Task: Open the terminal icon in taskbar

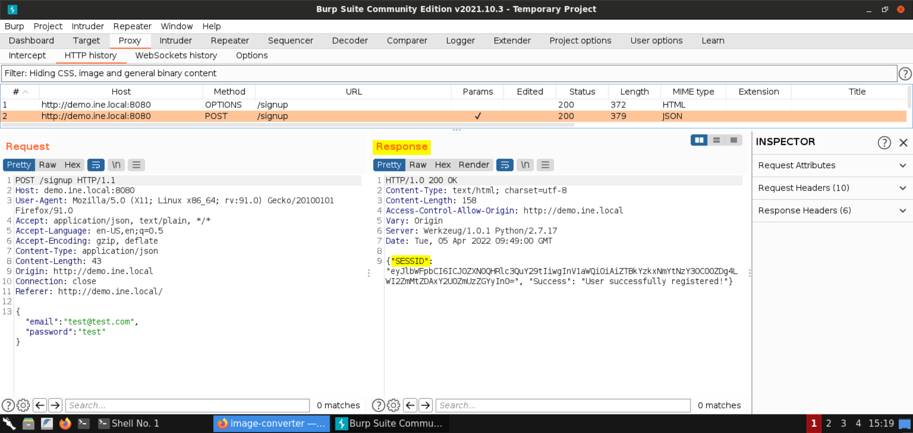Action: [x=84, y=423]
